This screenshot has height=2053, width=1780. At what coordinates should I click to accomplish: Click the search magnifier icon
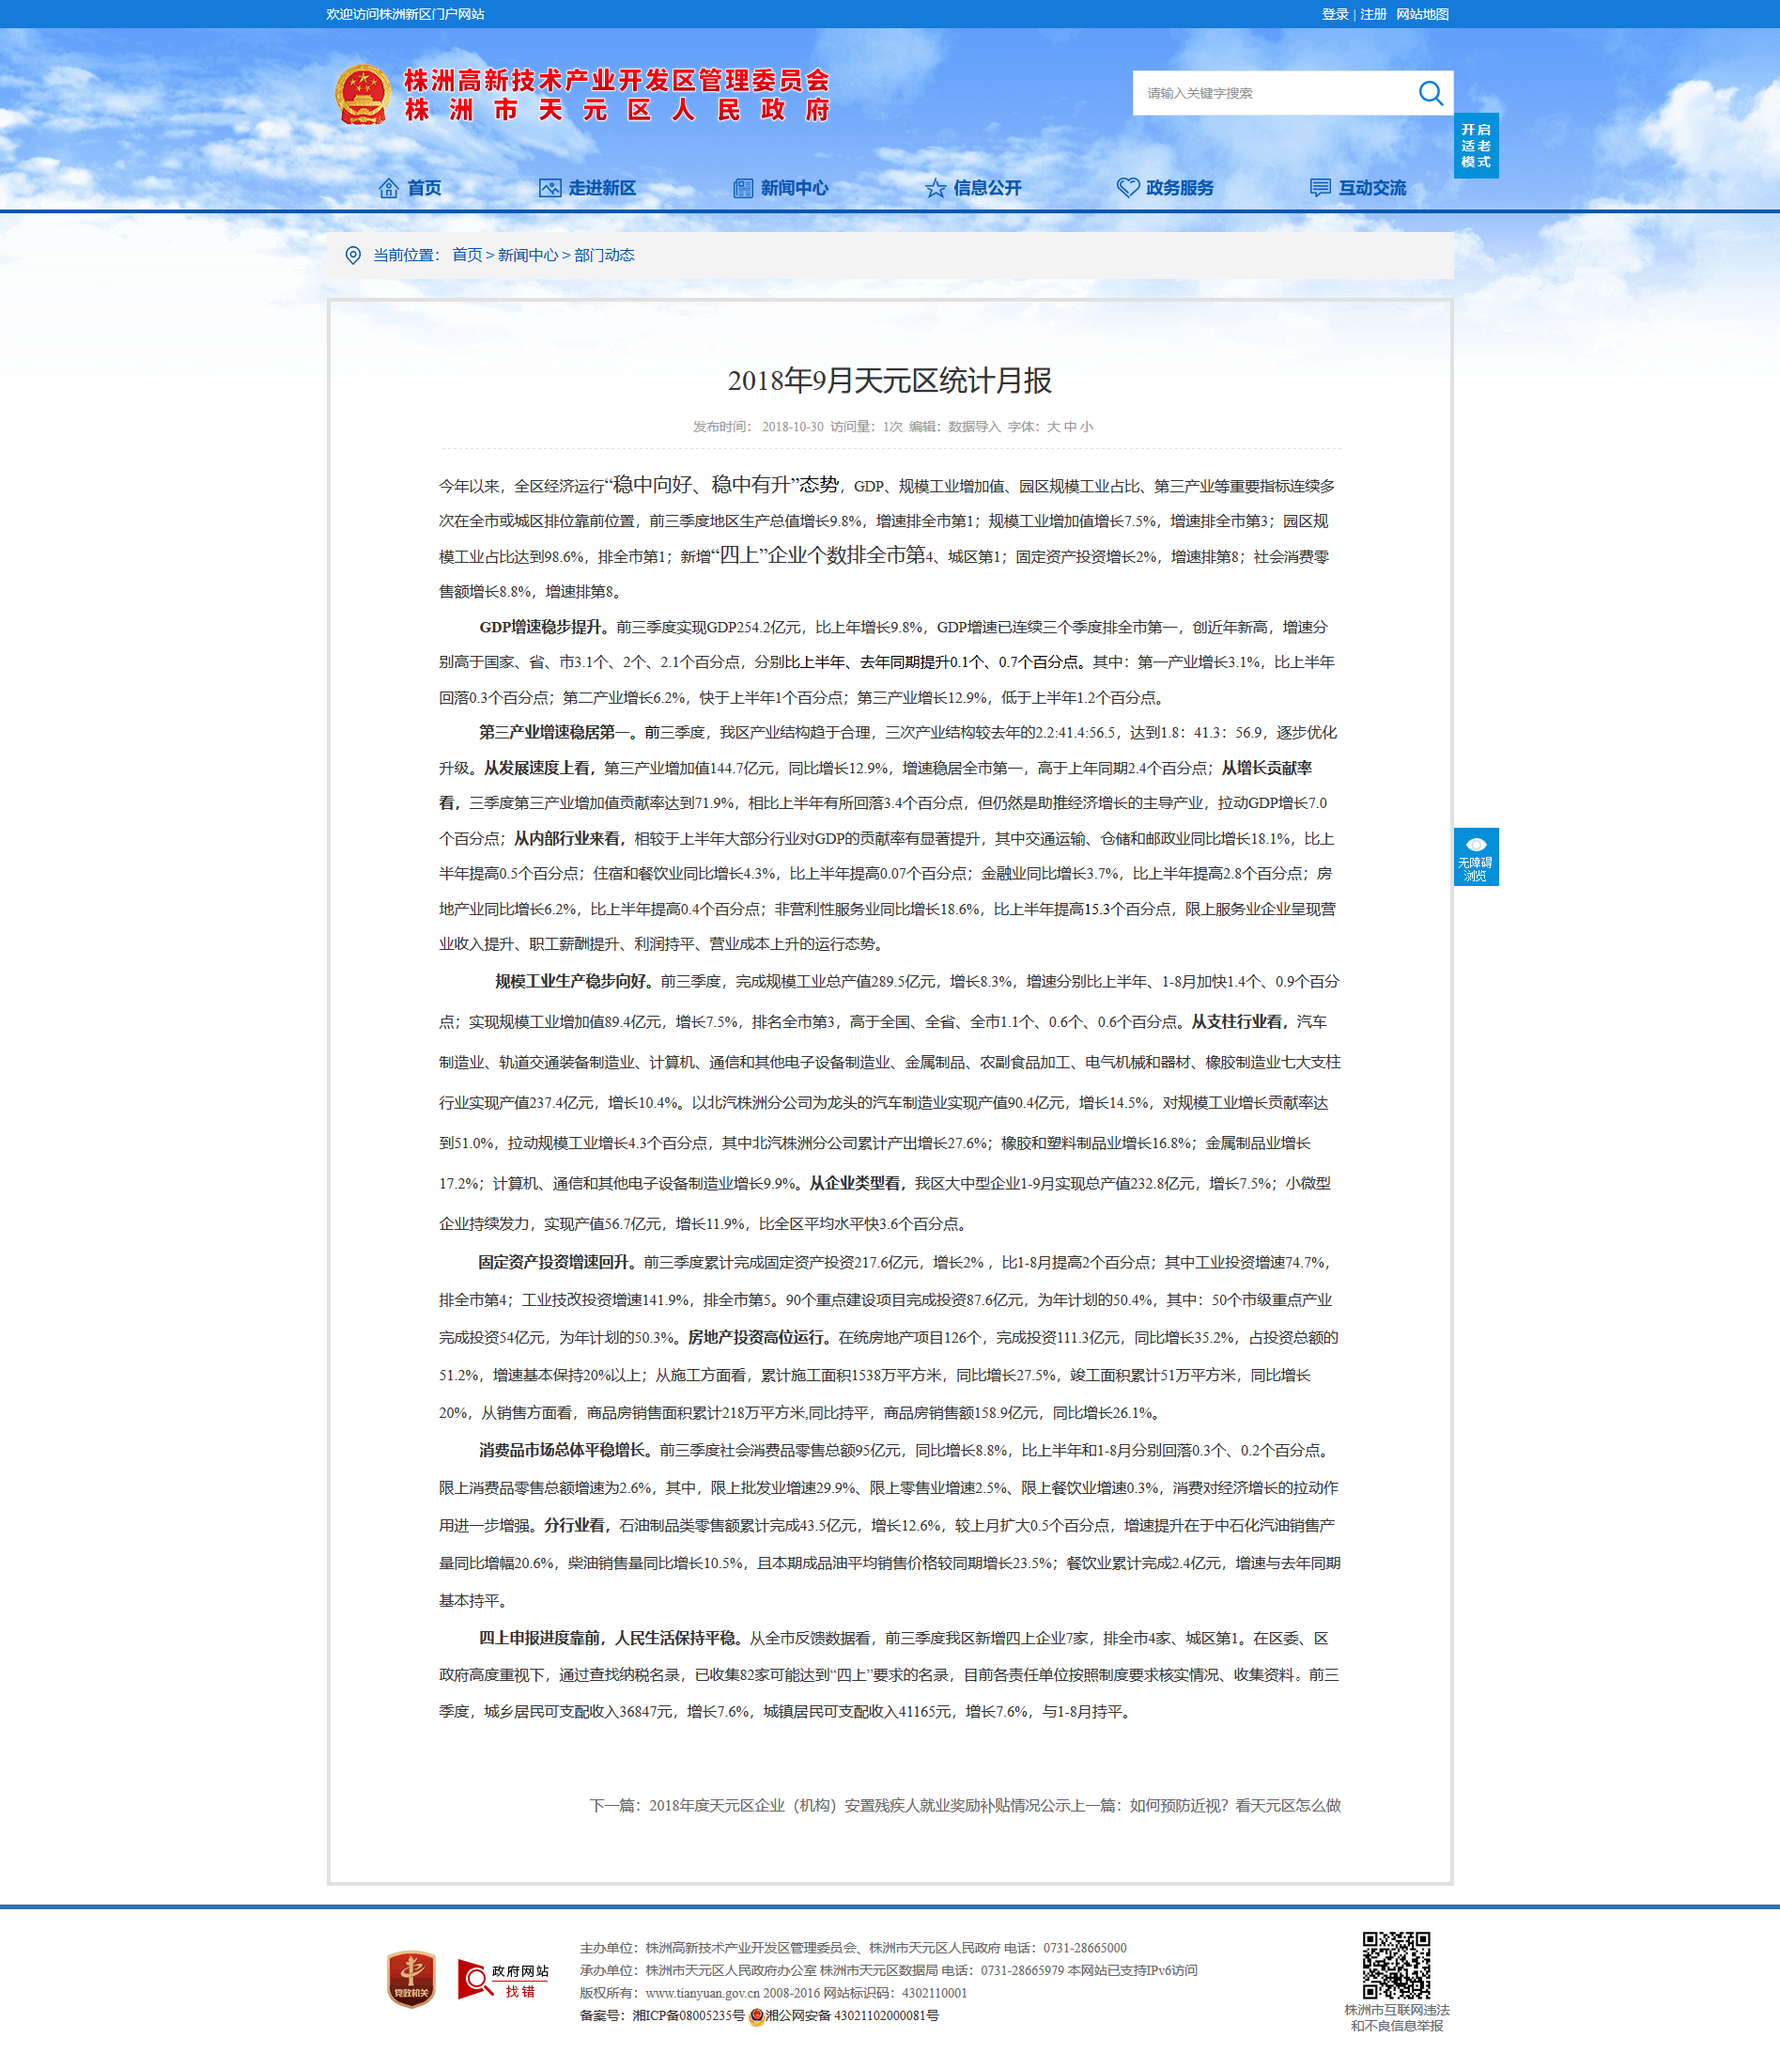point(1431,93)
